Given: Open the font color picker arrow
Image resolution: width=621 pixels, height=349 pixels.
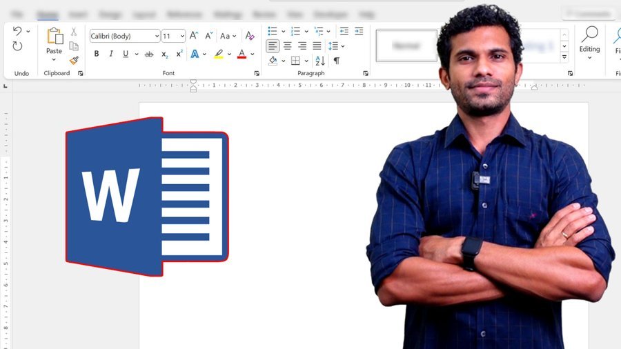Looking at the screenshot, I should [x=253, y=54].
